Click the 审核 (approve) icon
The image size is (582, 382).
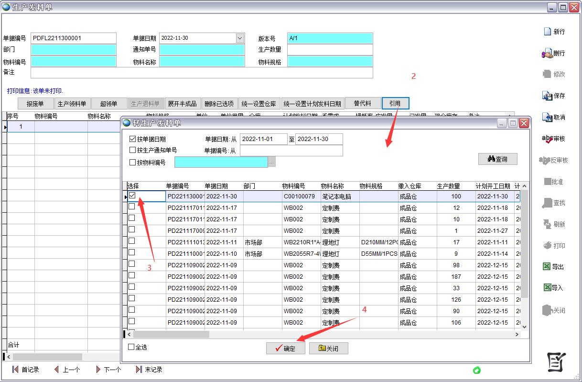click(x=548, y=139)
